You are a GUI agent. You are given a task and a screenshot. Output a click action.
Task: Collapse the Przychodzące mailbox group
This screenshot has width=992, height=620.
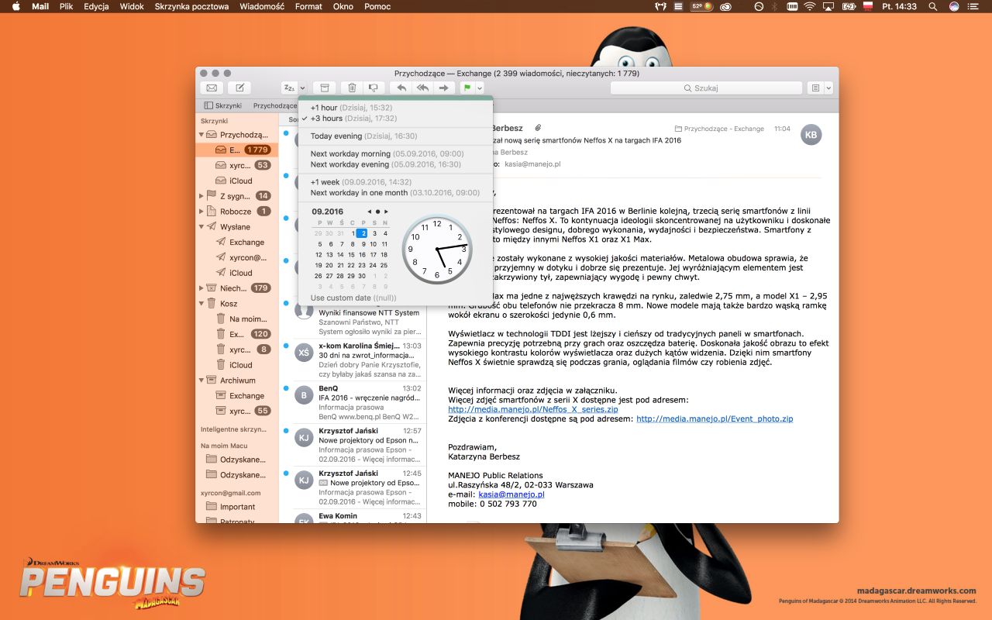(x=202, y=135)
